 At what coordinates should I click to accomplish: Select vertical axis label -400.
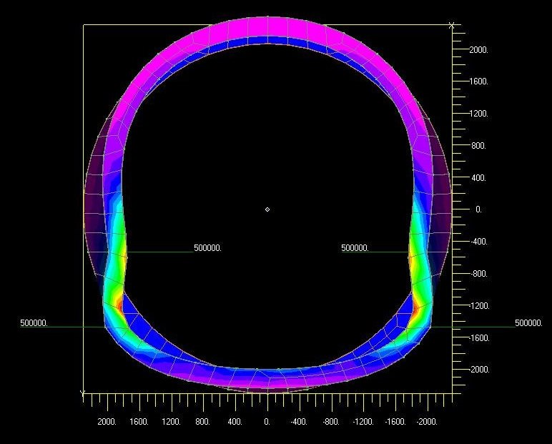(x=479, y=242)
